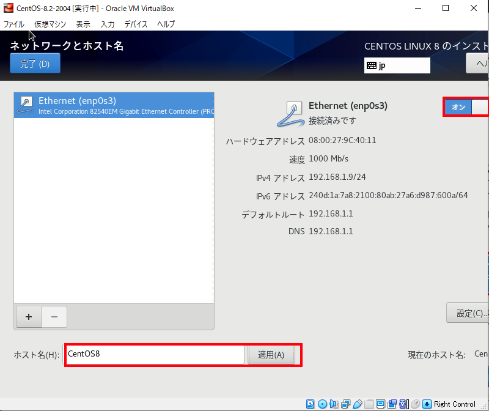Click the display settings indicator icon
The width and height of the screenshot is (489, 411).
(380, 404)
